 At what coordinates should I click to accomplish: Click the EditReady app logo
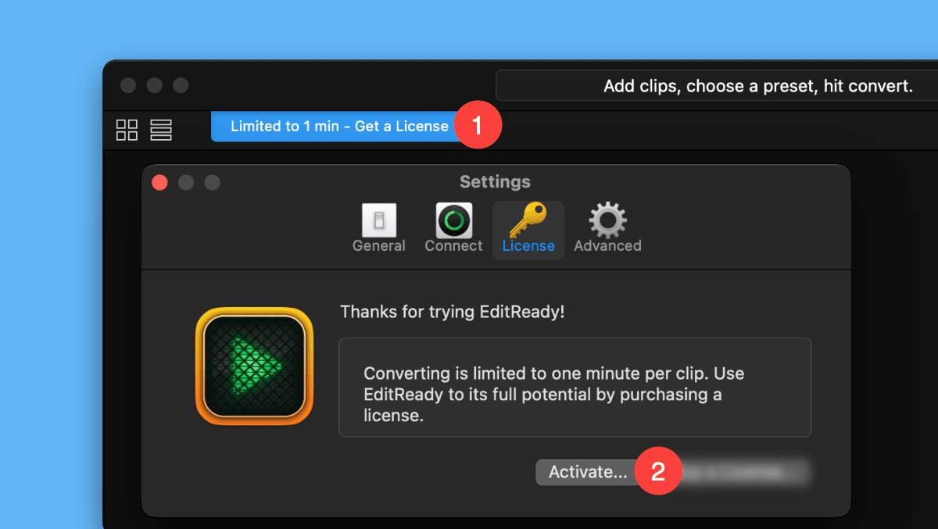[254, 366]
